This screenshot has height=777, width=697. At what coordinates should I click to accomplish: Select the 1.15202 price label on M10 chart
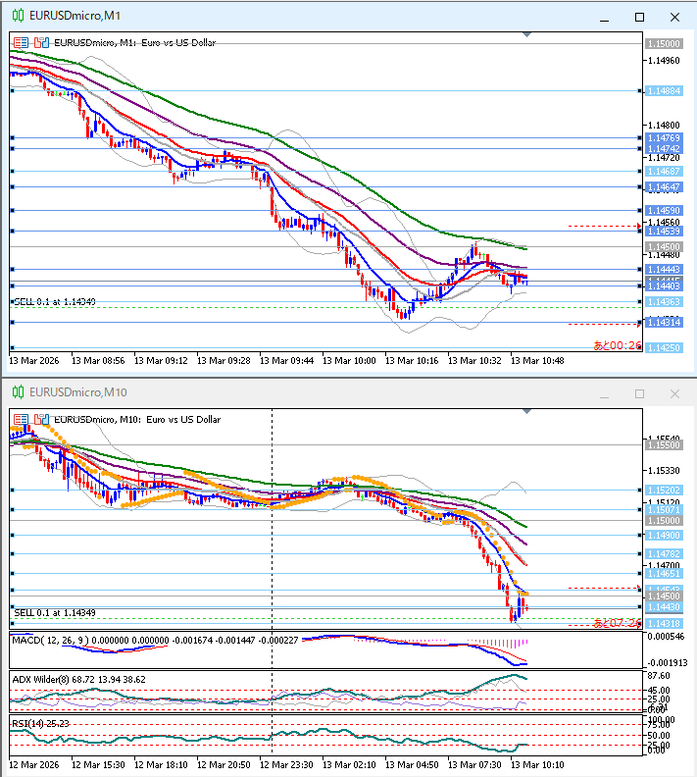tap(664, 491)
